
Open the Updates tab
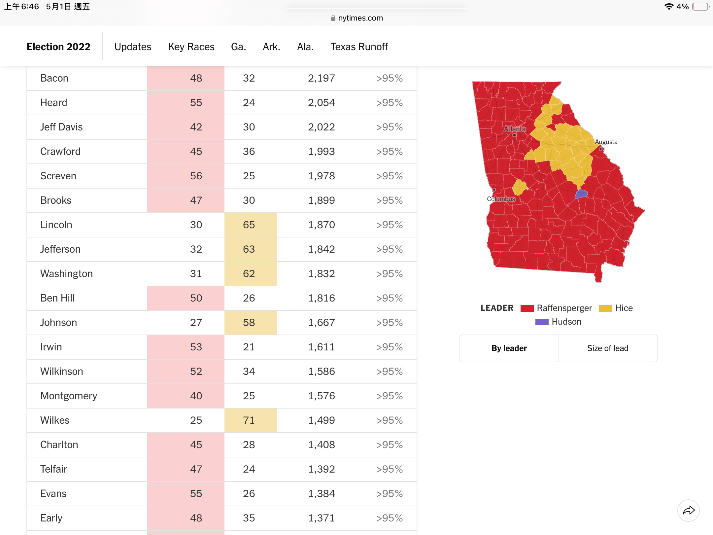tap(133, 47)
